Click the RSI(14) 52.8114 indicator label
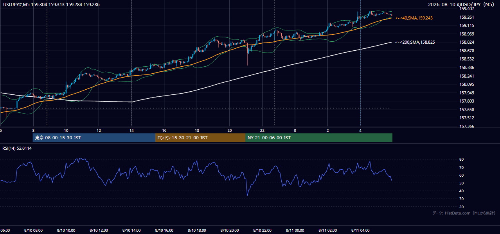The image size is (500, 234). coord(17,148)
